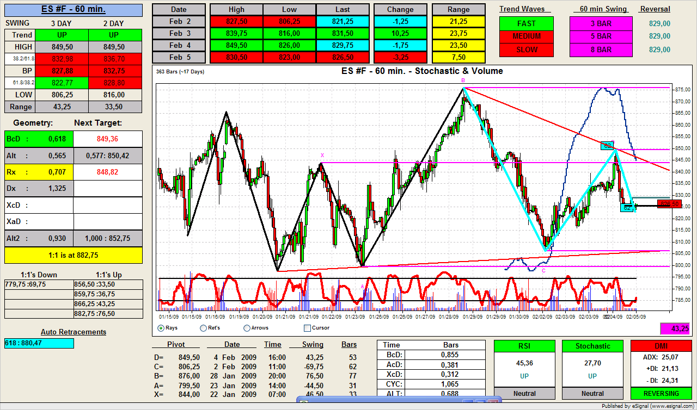The width and height of the screenshot is (697, 410).
Task: Click the 1:1's Up entry '856,50 :33,50'
Action: pyautogui.click(x=108, y=284)
